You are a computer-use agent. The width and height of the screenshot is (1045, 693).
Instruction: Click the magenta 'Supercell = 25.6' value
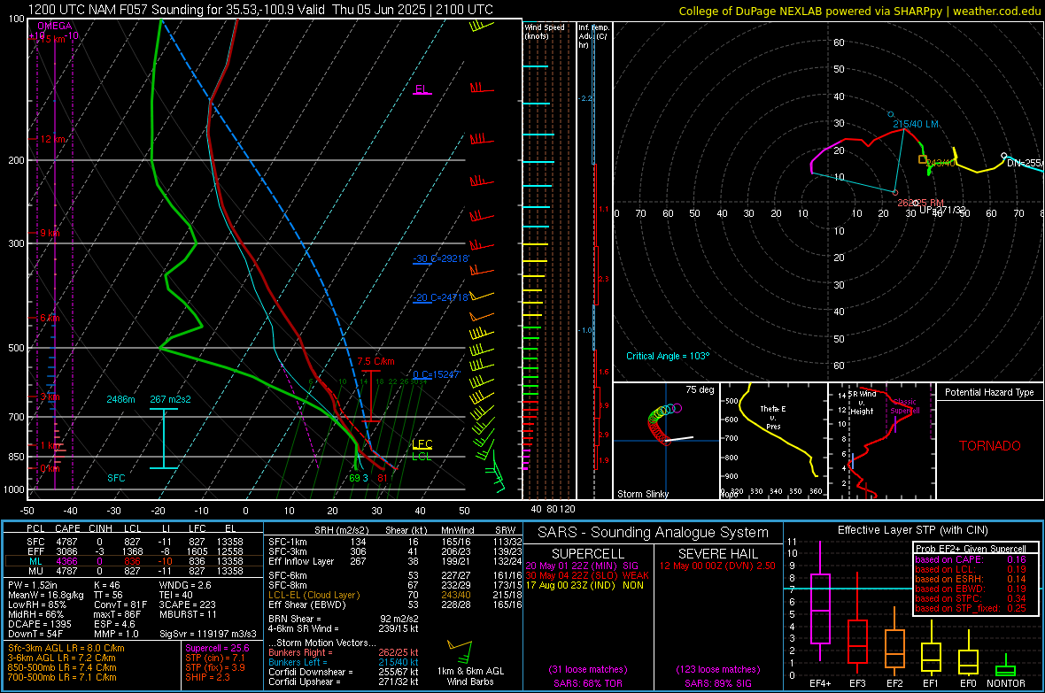click(217, 648)
